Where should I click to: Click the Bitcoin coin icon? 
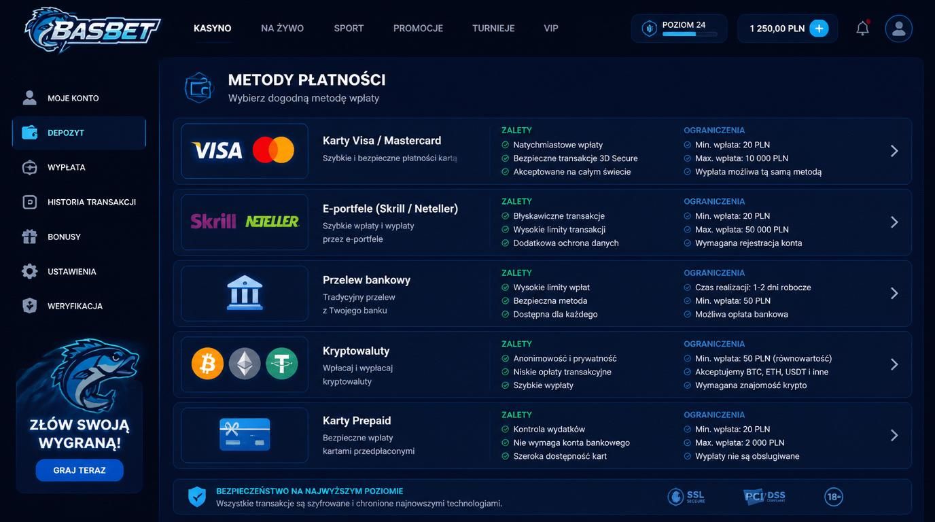(x=207, y=364)
